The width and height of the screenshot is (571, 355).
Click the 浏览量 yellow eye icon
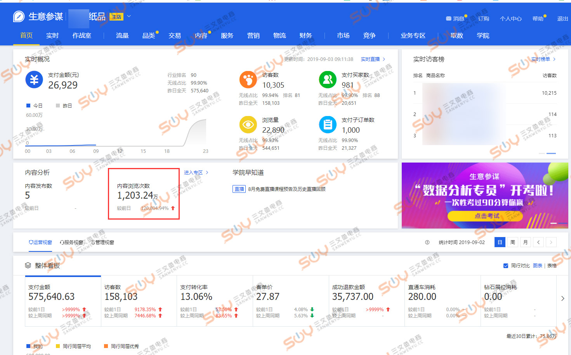point(248,125)
